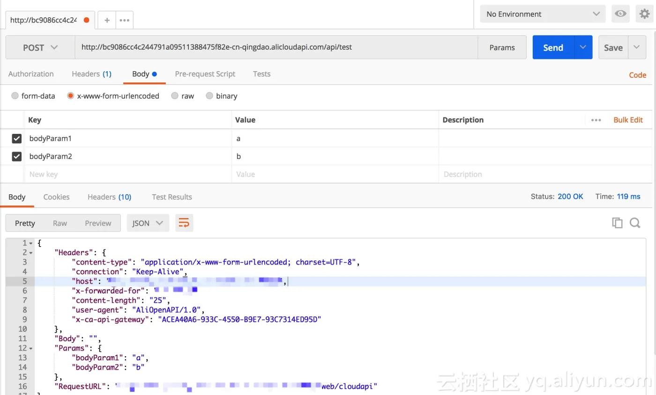The image size is (656, 395).
Task: Click the bodyParam2 key cell
Action: 127,156
